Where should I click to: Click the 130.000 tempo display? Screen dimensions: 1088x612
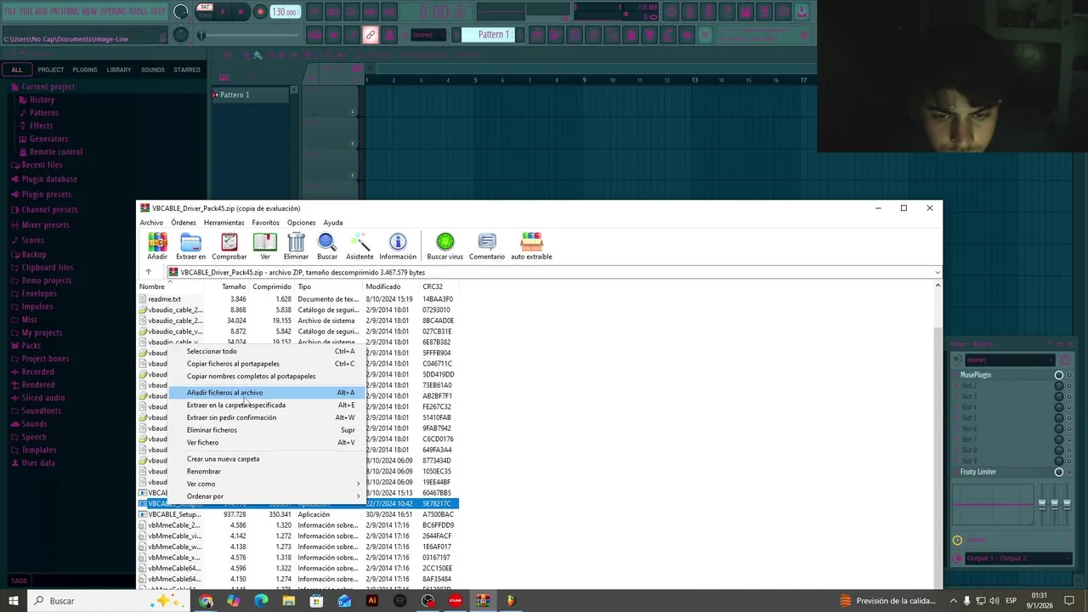(285, 12)
